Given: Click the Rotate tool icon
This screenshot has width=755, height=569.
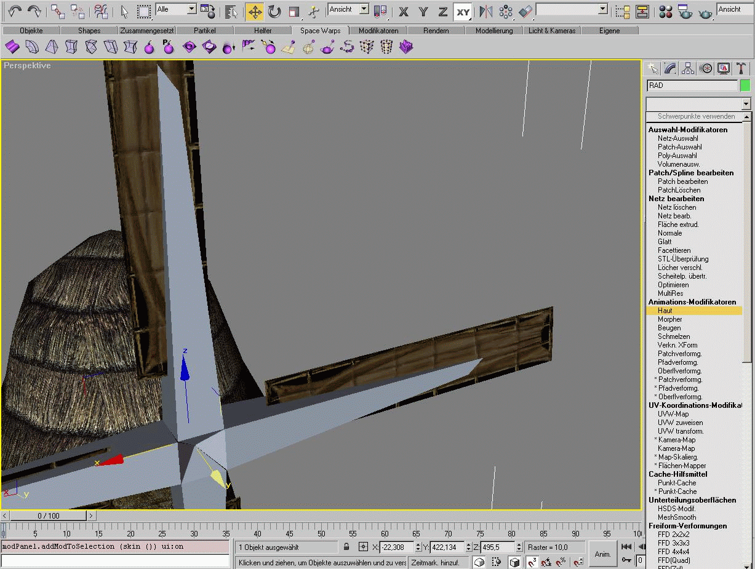Looking at the screenshot, I should coord(274,11).
